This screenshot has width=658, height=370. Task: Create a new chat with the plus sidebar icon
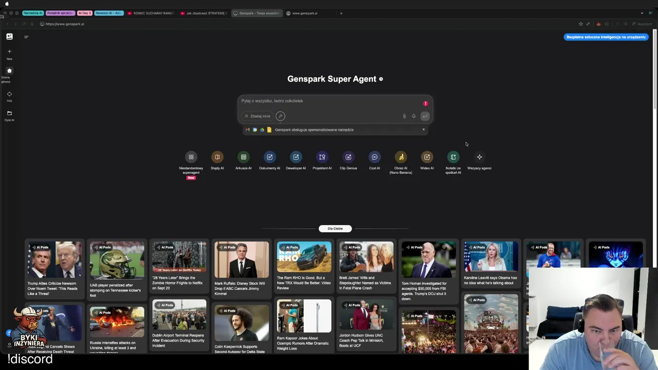click(9, 51)
